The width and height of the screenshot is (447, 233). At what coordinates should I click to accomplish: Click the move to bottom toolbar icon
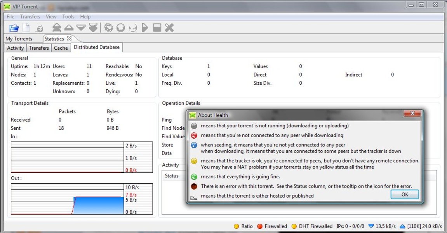point(93,28)
